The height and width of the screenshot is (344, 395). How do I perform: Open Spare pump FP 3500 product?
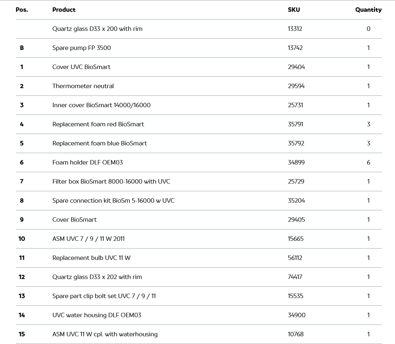point(81,48)
